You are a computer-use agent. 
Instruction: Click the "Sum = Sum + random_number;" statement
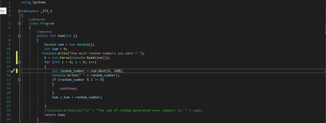[77, 97]
